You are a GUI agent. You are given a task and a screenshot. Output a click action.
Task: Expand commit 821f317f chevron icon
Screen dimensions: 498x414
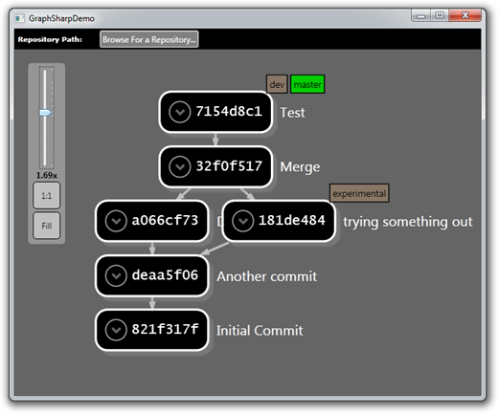116,330
